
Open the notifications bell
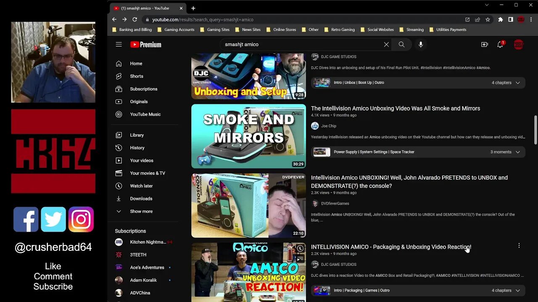(x=500, y=44)
